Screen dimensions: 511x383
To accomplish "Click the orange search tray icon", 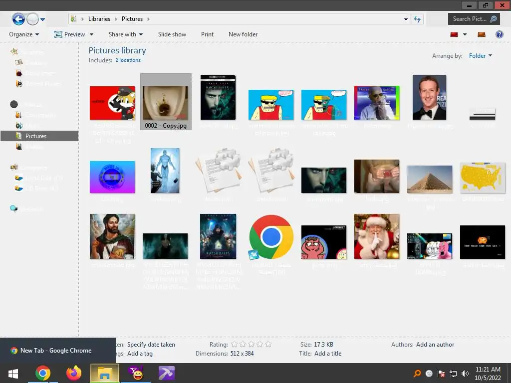I will (x=417, y=374).
